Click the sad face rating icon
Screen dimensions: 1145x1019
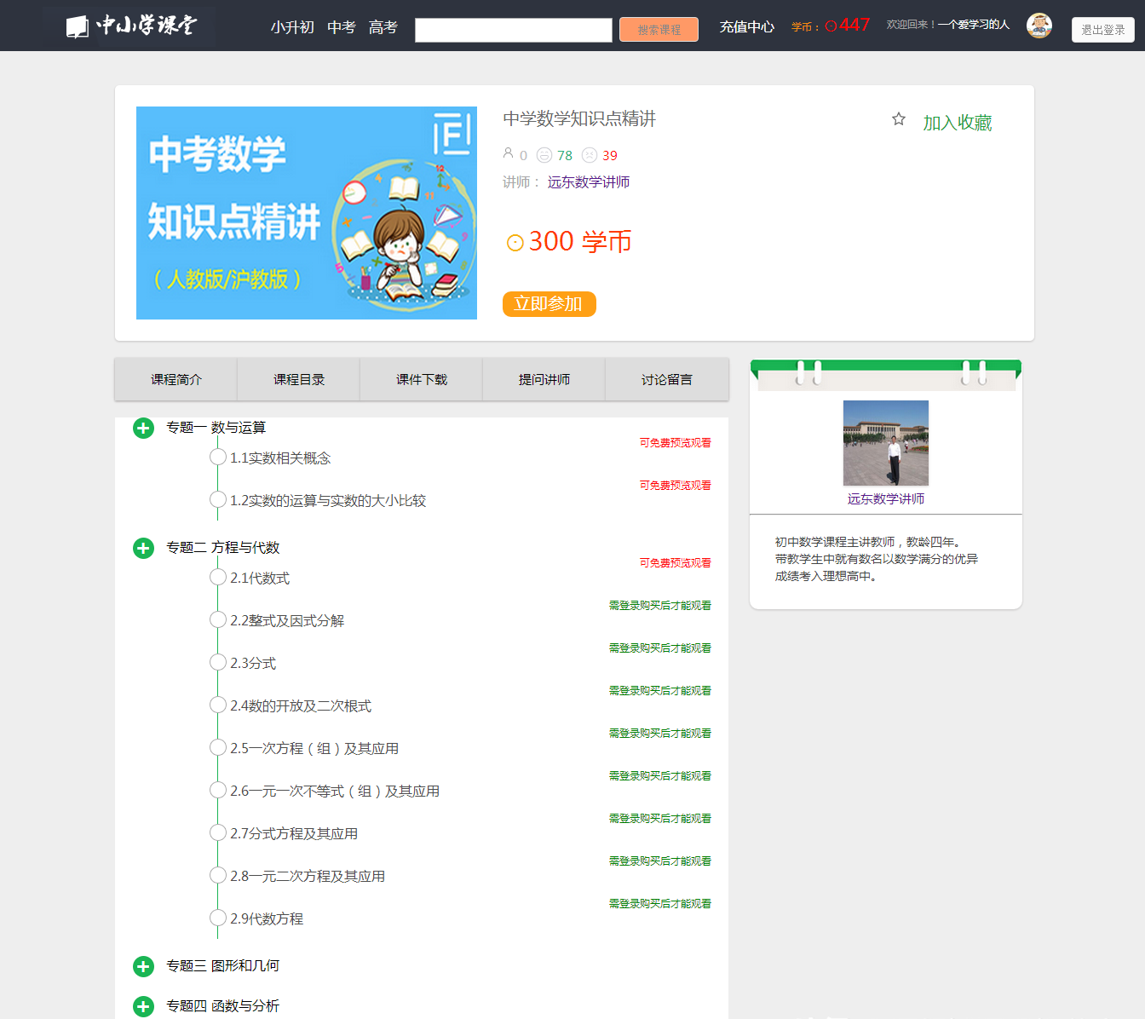590,155
